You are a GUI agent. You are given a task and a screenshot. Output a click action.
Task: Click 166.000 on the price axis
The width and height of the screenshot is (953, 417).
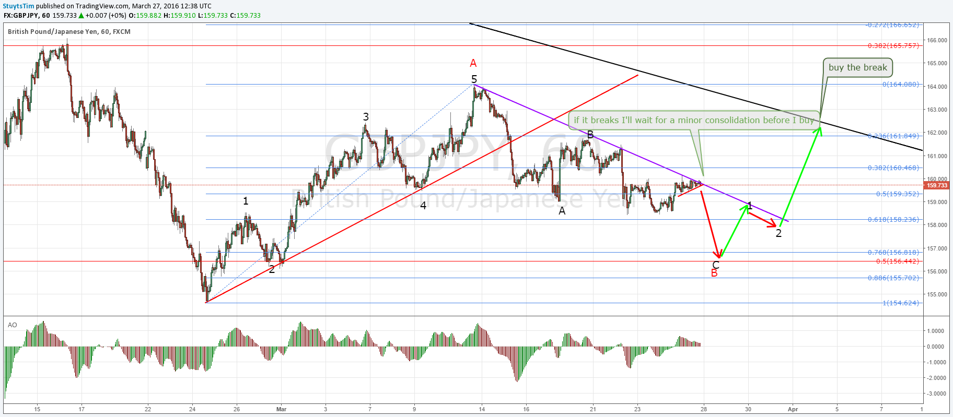pos(937,40)
